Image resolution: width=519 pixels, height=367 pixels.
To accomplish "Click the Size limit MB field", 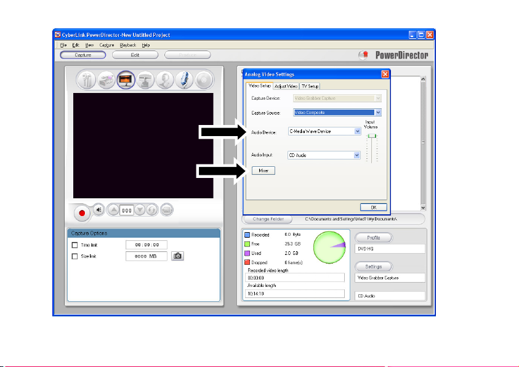I will (x=147, y=256).
